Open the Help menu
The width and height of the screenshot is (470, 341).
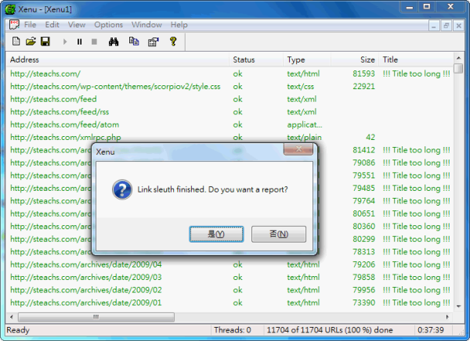coord(179,24)
